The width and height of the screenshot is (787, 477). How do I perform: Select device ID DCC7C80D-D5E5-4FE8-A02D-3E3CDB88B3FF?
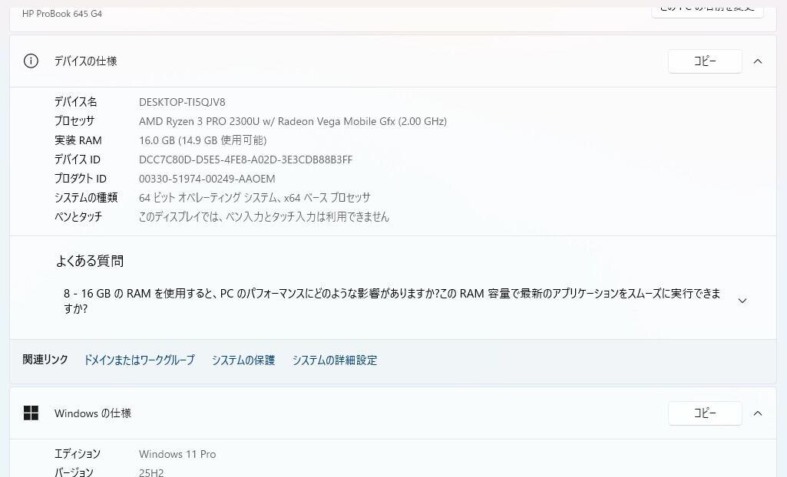pyautogui.click(x=246, y=160)
